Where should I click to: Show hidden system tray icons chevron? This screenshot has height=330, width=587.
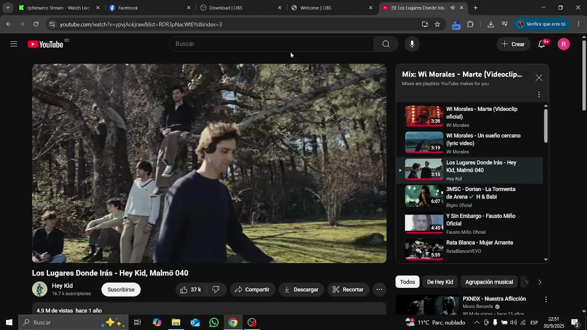(x=476, y=323)
